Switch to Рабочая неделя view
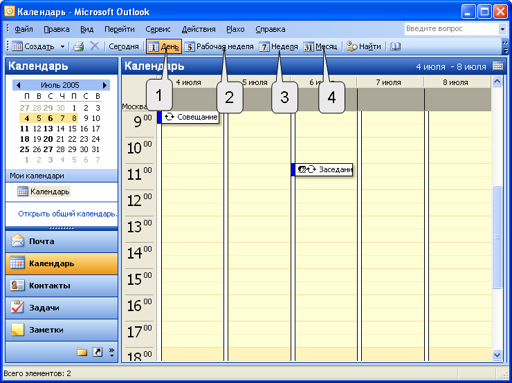 click(x=219, y=46)
